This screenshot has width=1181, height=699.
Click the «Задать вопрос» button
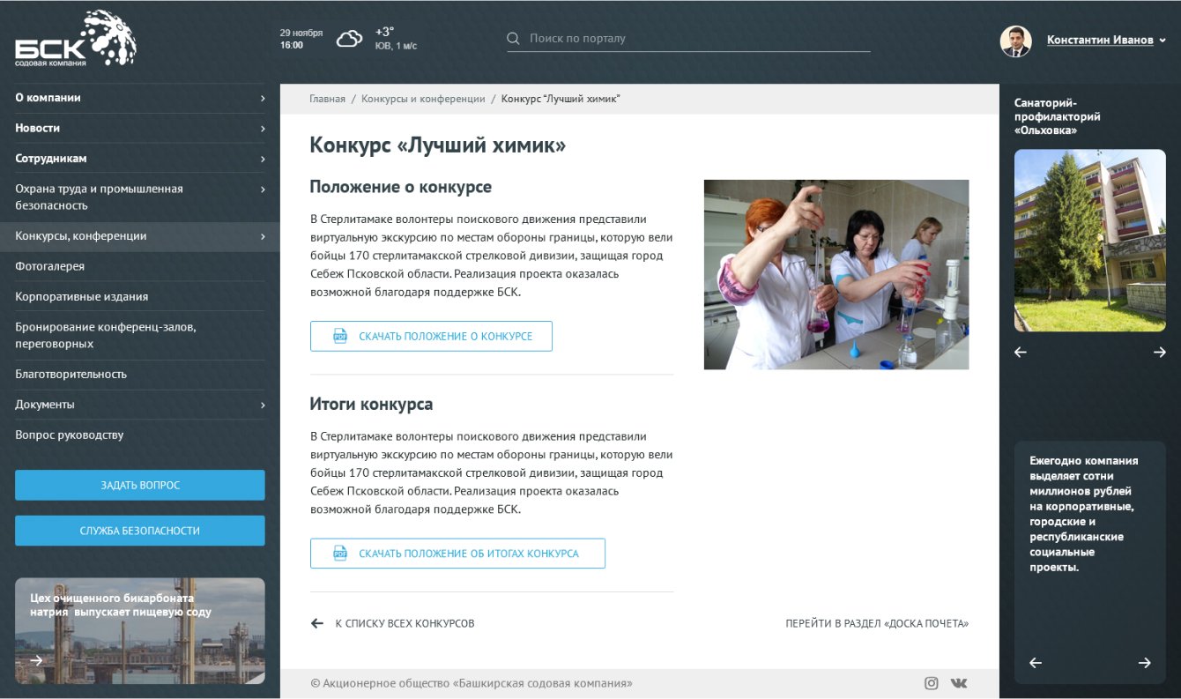140,485
